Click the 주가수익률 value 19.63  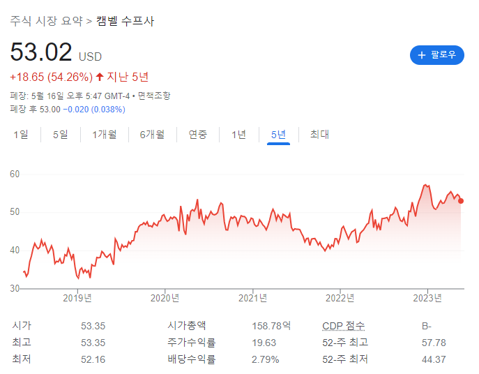coord(264,343)
